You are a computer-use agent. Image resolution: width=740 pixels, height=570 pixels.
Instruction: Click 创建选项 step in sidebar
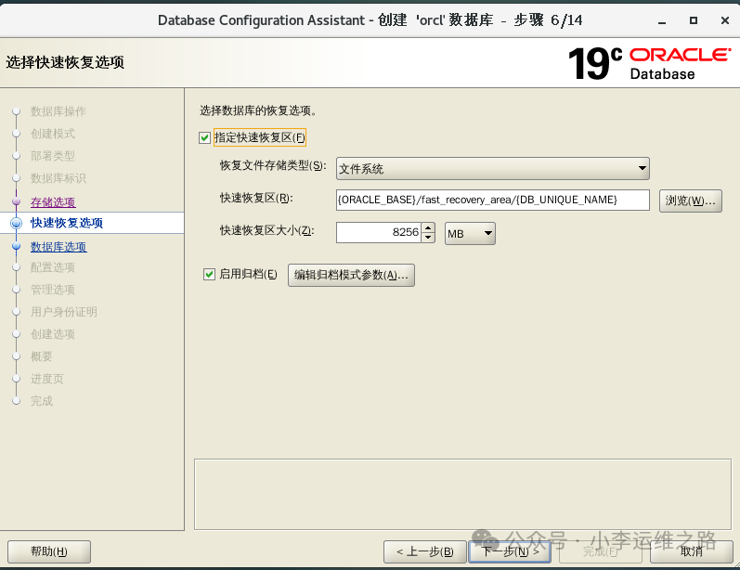[x=53, y=334]
